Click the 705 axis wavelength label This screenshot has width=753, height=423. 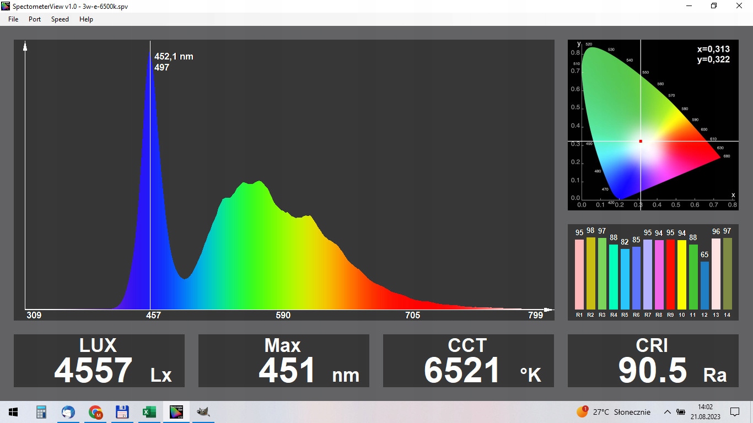coord(412,315)
